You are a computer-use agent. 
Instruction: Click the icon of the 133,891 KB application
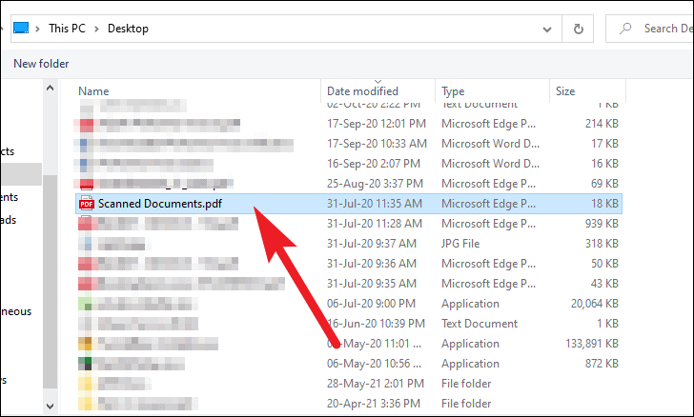coord(86,344)
